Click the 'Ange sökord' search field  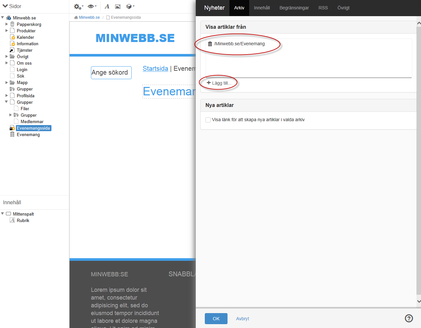pos(111,73)
